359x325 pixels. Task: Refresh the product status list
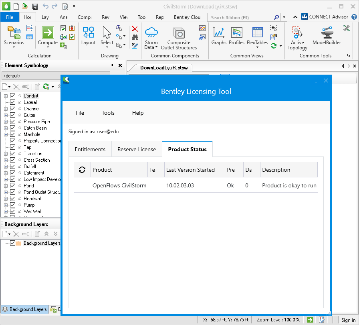pos(82,169)
